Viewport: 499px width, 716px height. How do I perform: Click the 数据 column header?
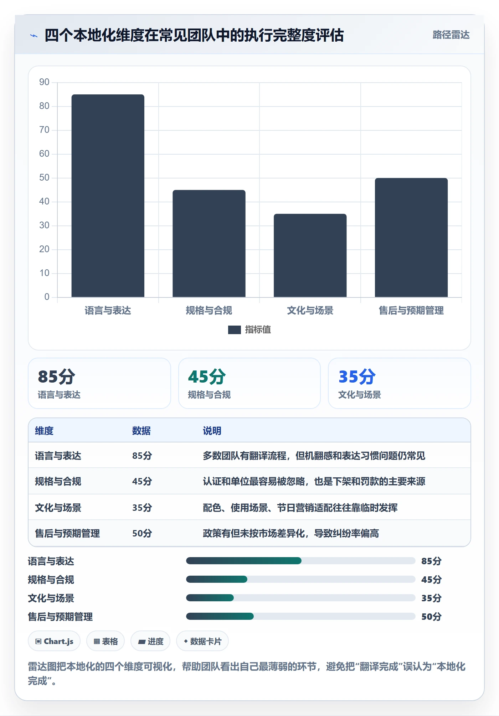coord(142,431)
